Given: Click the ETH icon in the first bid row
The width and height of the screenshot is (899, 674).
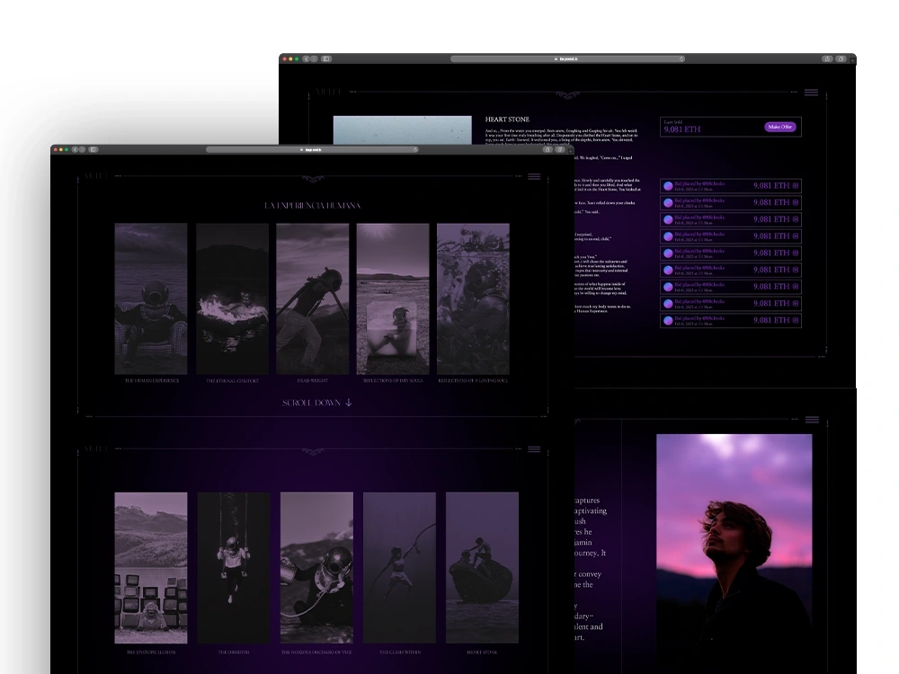Looking at the screenshot, I should [796, 186].
